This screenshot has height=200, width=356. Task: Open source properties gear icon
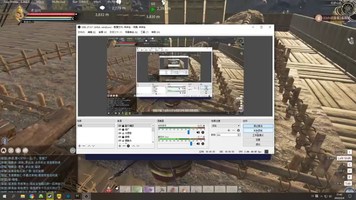(x=128, y=146)
